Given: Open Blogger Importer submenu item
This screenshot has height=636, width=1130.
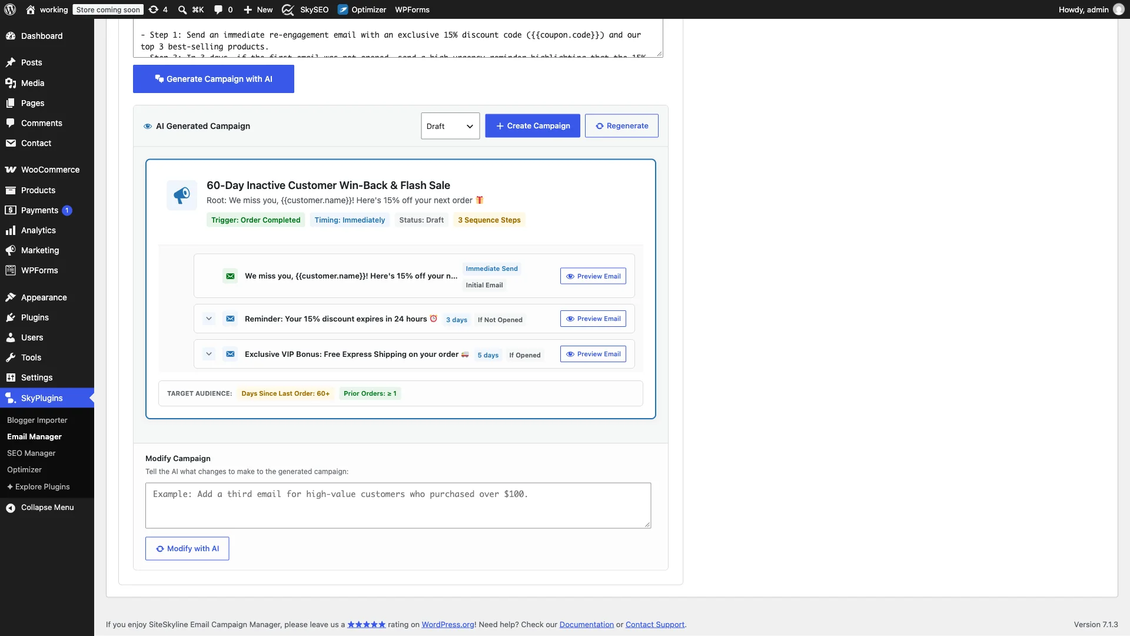Looking at the screenshot, I should coord(37,420).
